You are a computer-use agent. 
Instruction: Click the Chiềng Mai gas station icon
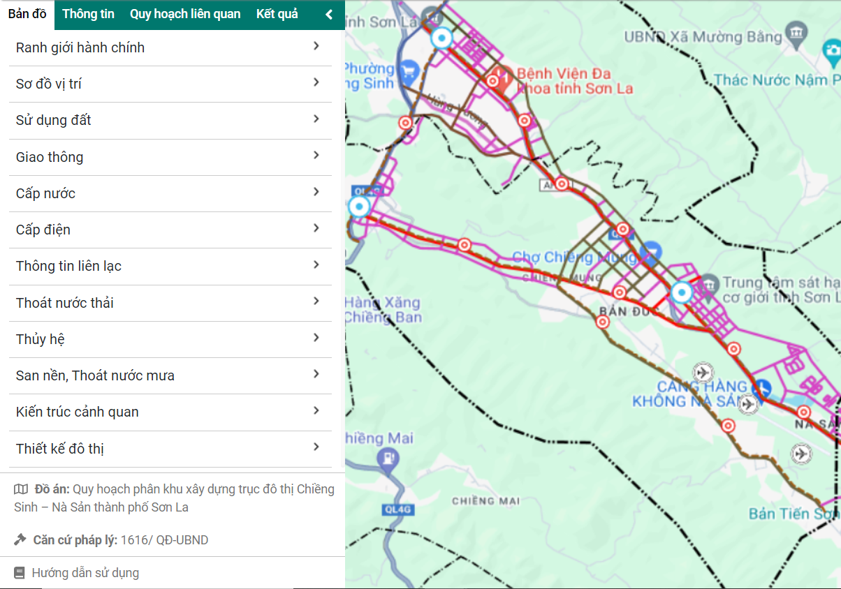pos(384,458)
